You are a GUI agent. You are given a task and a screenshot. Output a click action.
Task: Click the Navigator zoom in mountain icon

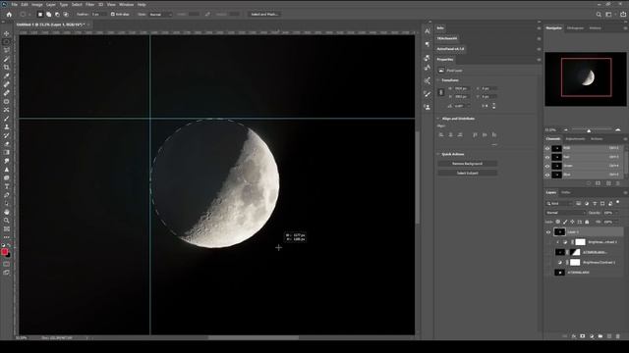(x=618, y=130)
